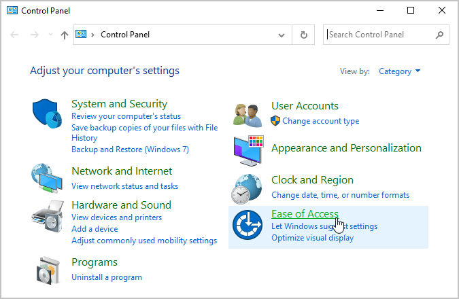Refresh the Control Panel view
This screenshot has width=459, height=299.
pos(303,35)
